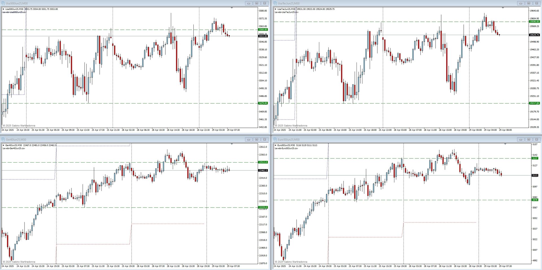Click the 5553.00 current price label on Usa500 chart
Screen dimensions: 542x270
[x=263, y=36]
